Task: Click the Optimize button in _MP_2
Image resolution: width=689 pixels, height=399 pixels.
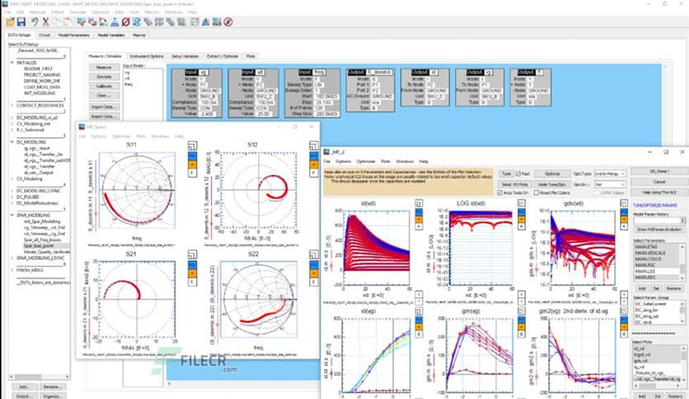Action: [x=552, y=174]
